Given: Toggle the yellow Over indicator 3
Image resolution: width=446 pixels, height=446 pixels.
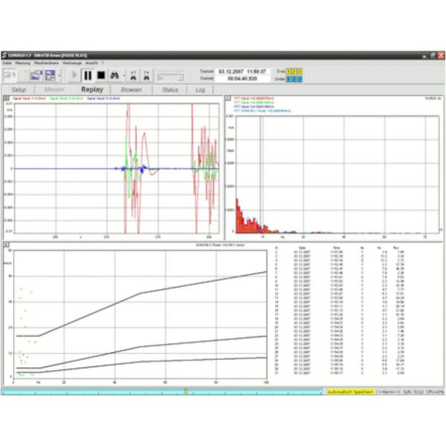Looking at the screenshot, I should 300,71.
